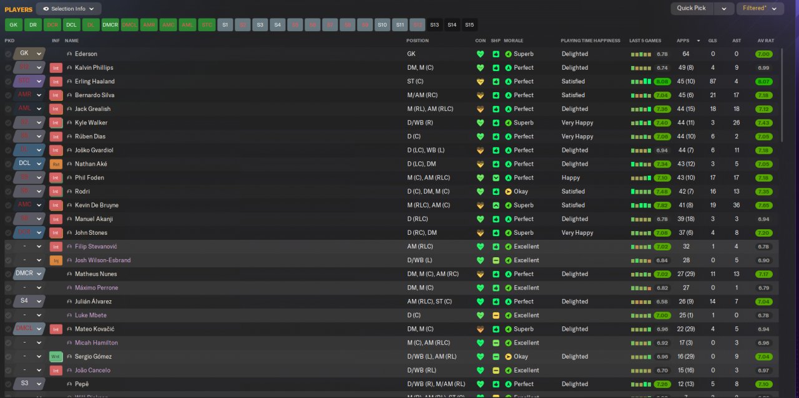Click De Bruyne's last 5 games form bars
Image resolution: width=799 pixels, height=398 pixels.
(641, 206)
